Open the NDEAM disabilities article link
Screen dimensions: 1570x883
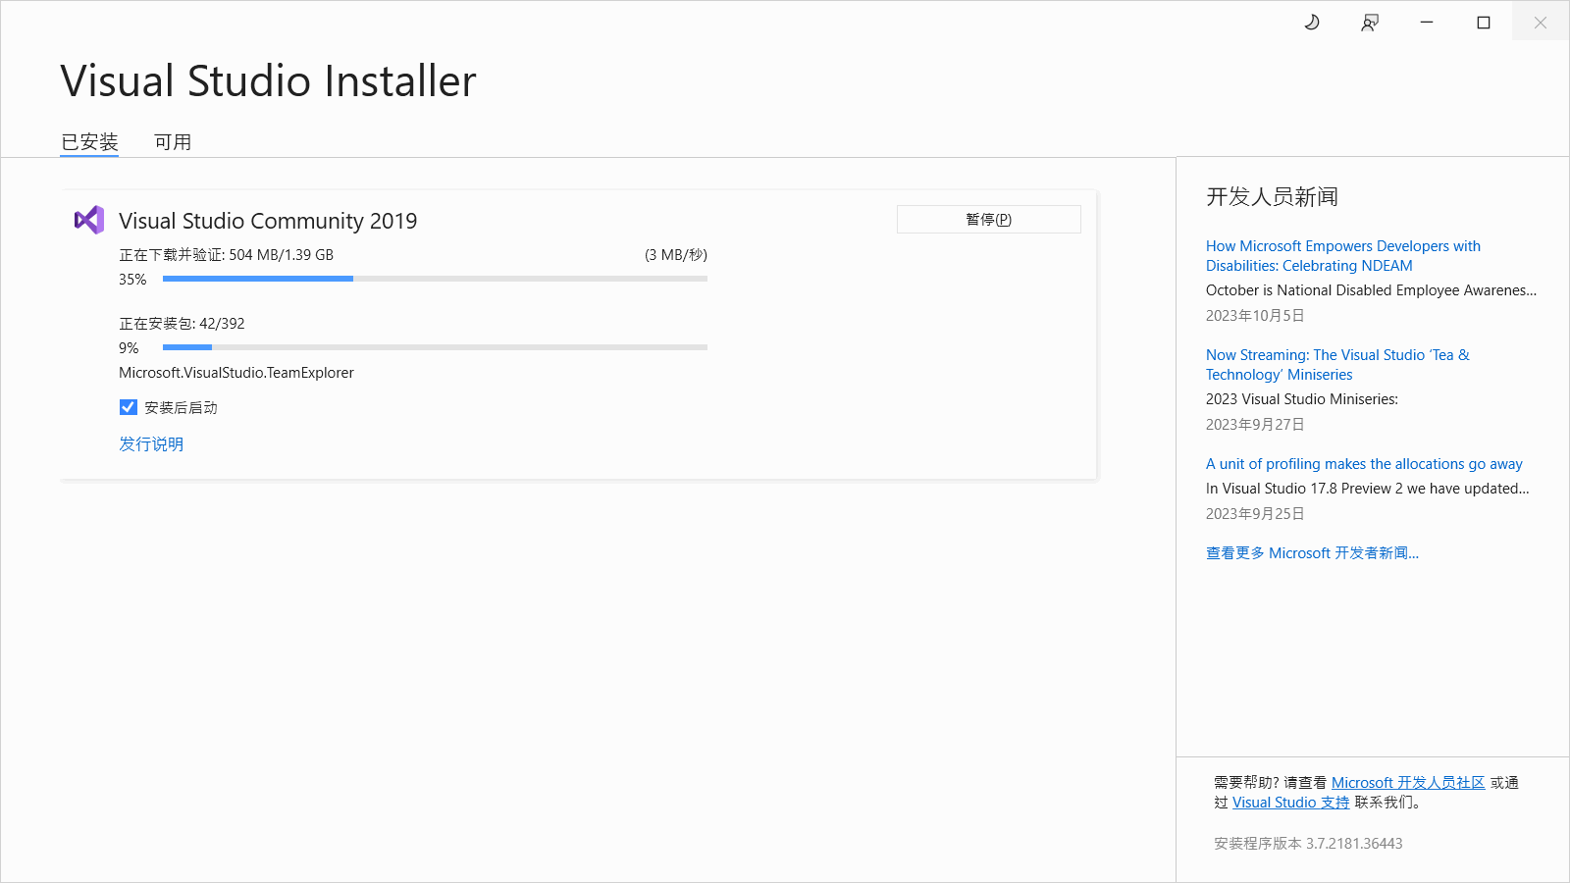coord(1343,256)
